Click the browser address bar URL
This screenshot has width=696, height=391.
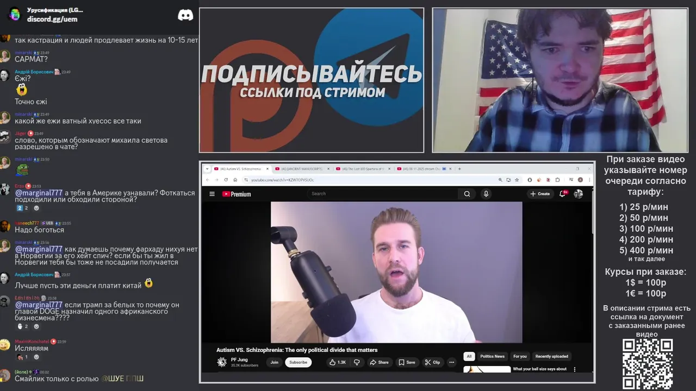pos(282,180)
